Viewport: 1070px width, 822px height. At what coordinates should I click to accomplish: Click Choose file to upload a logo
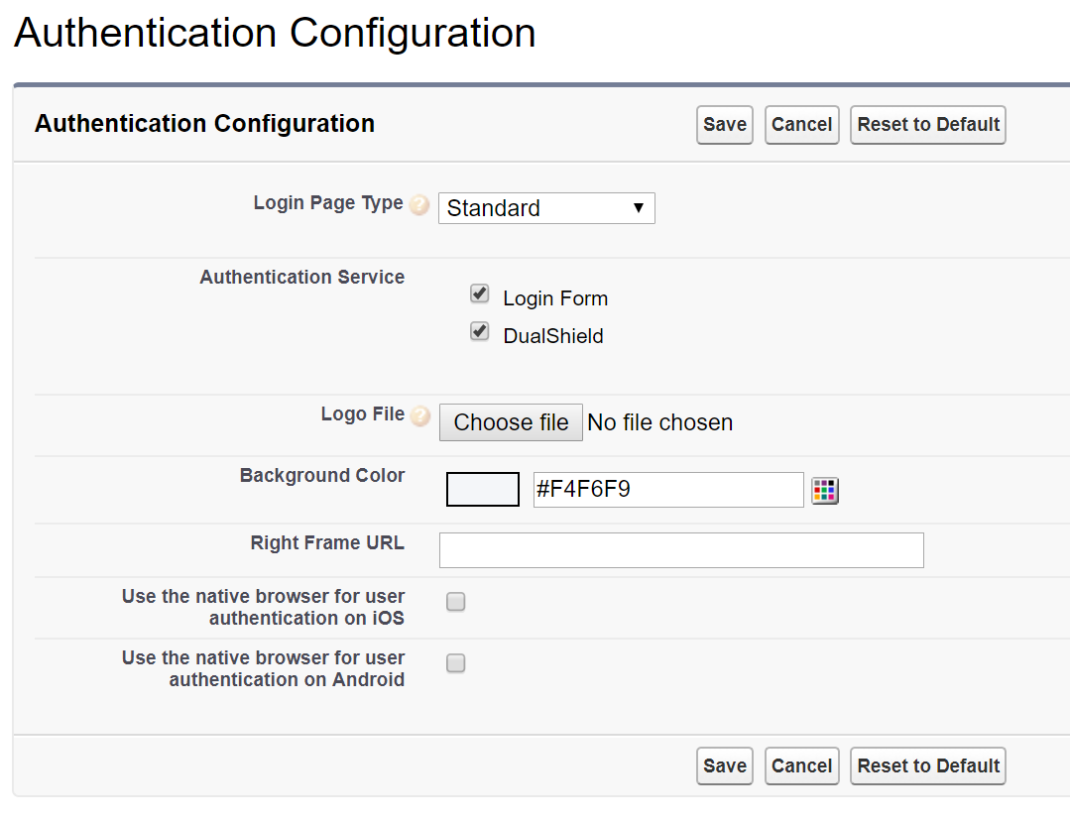511,422
